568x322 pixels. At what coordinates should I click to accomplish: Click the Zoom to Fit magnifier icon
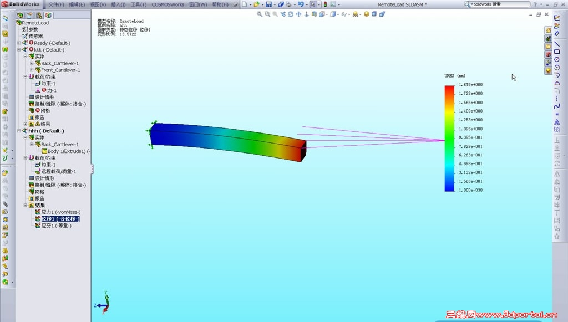[x=260, y=14]
